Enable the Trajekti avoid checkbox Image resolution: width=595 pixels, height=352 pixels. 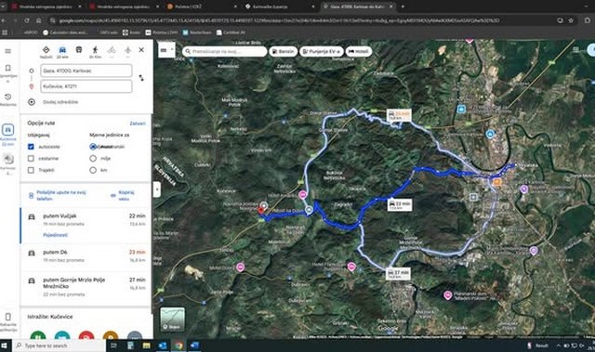31,170
